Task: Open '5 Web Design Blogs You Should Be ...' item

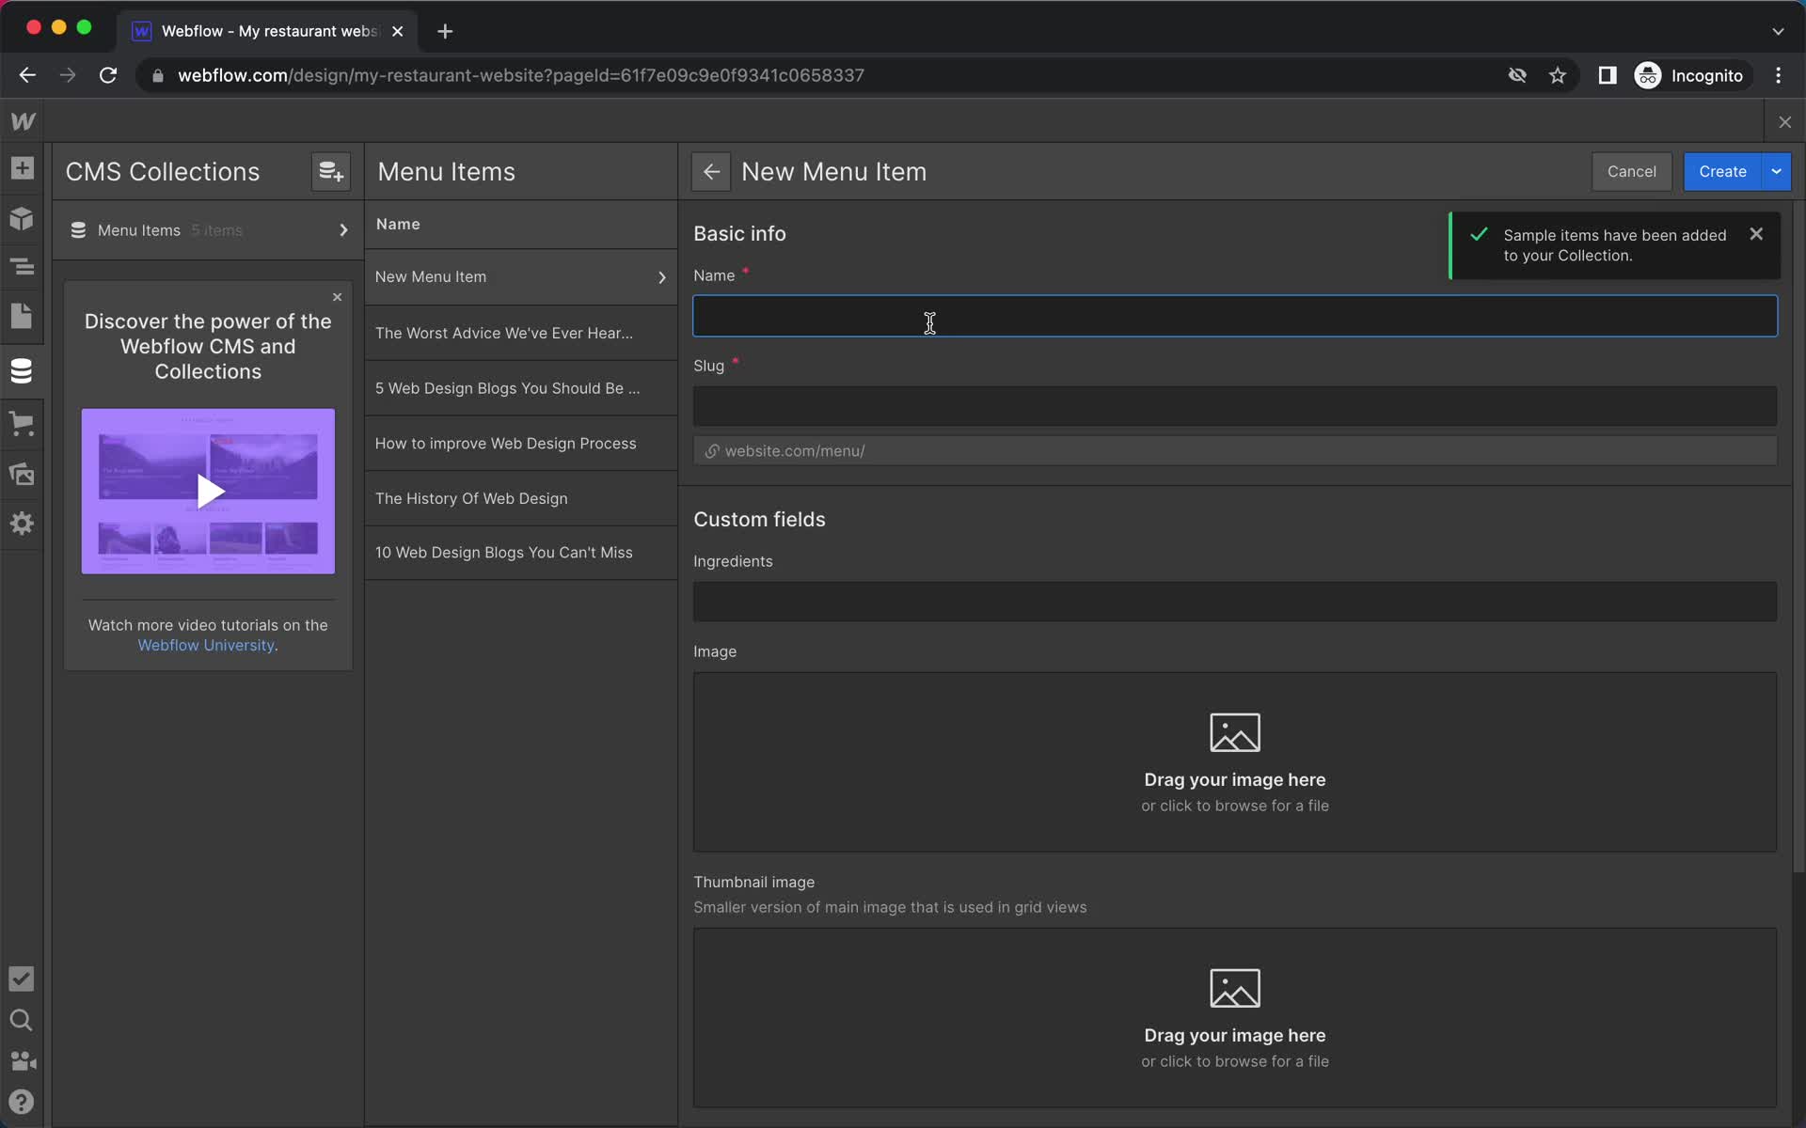Action: 520,388
